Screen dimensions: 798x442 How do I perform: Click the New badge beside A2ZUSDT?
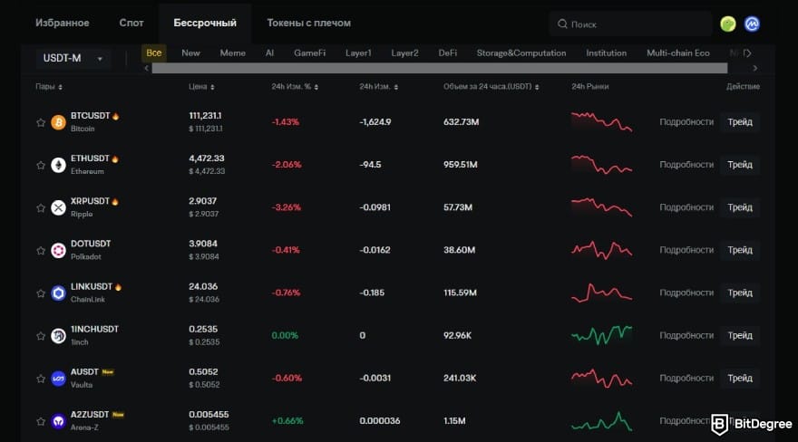coord(118,415)
